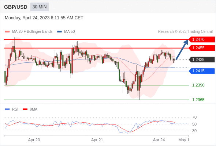This screenshot has height=146, width=216.
Task: Click the MA 50 blue legend swatch
Action: pyautogui.click(x=59, y=32)
